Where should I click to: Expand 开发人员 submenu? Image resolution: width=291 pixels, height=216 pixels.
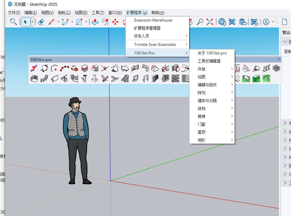point(157,36)
